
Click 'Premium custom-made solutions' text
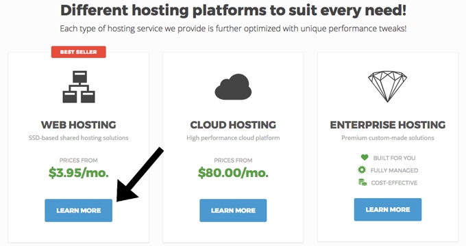[x=388, y=138]
